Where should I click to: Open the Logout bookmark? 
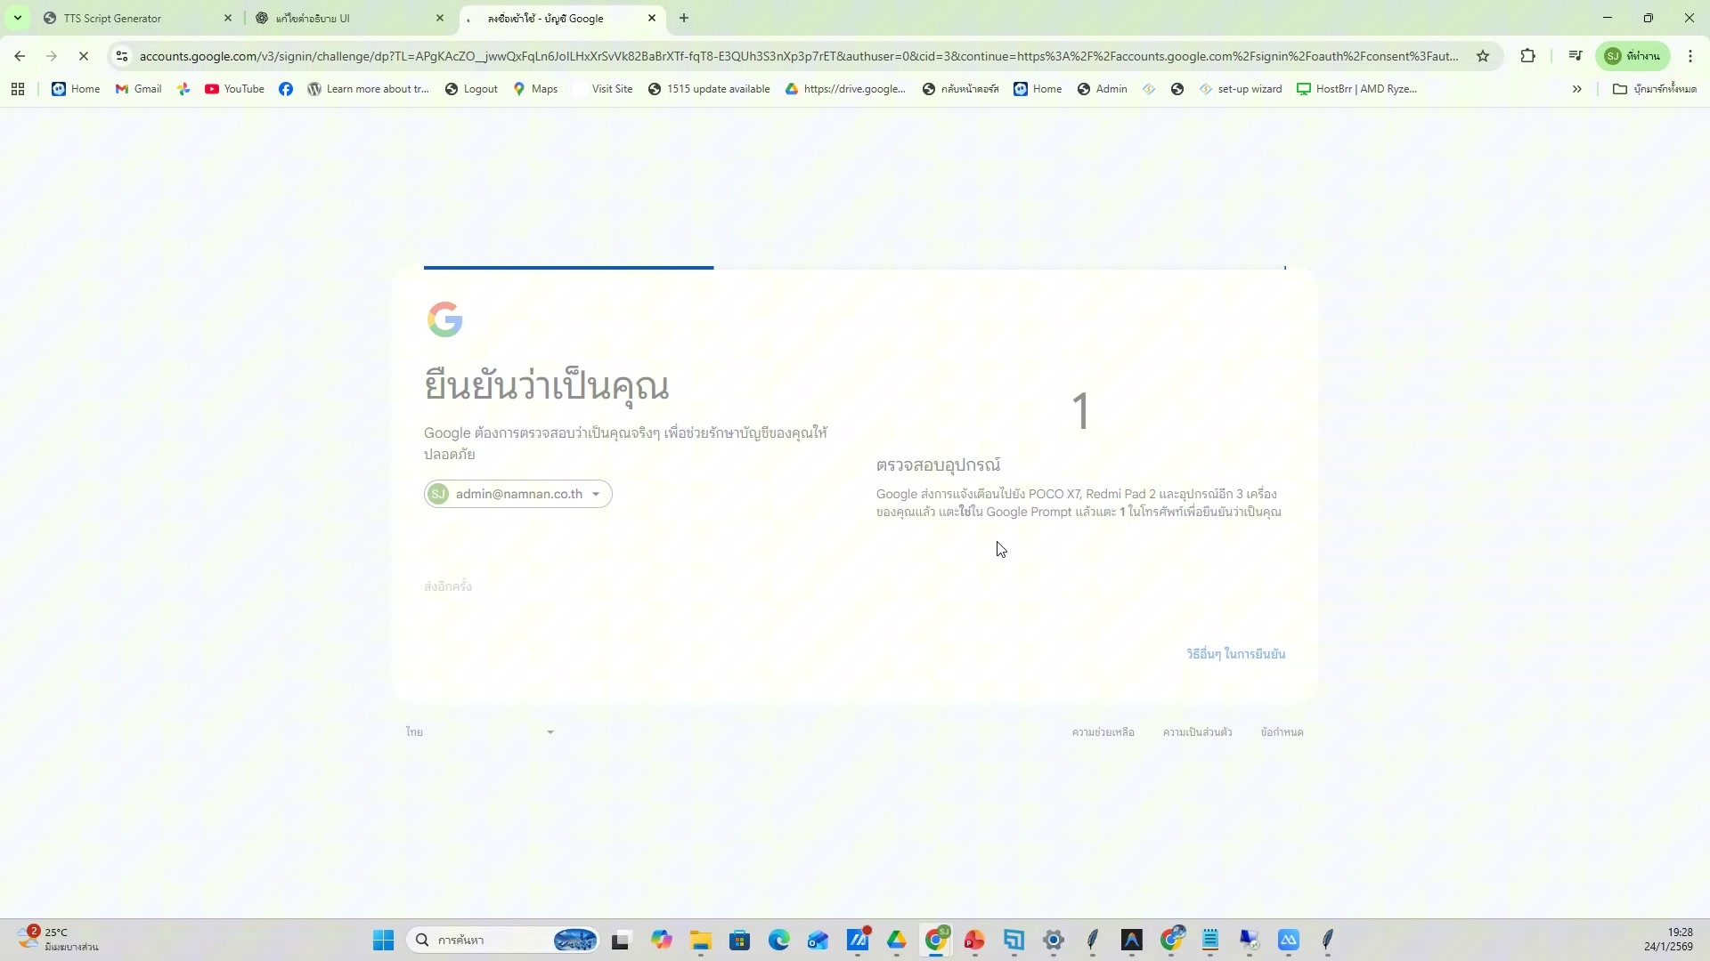click(470, 88)
